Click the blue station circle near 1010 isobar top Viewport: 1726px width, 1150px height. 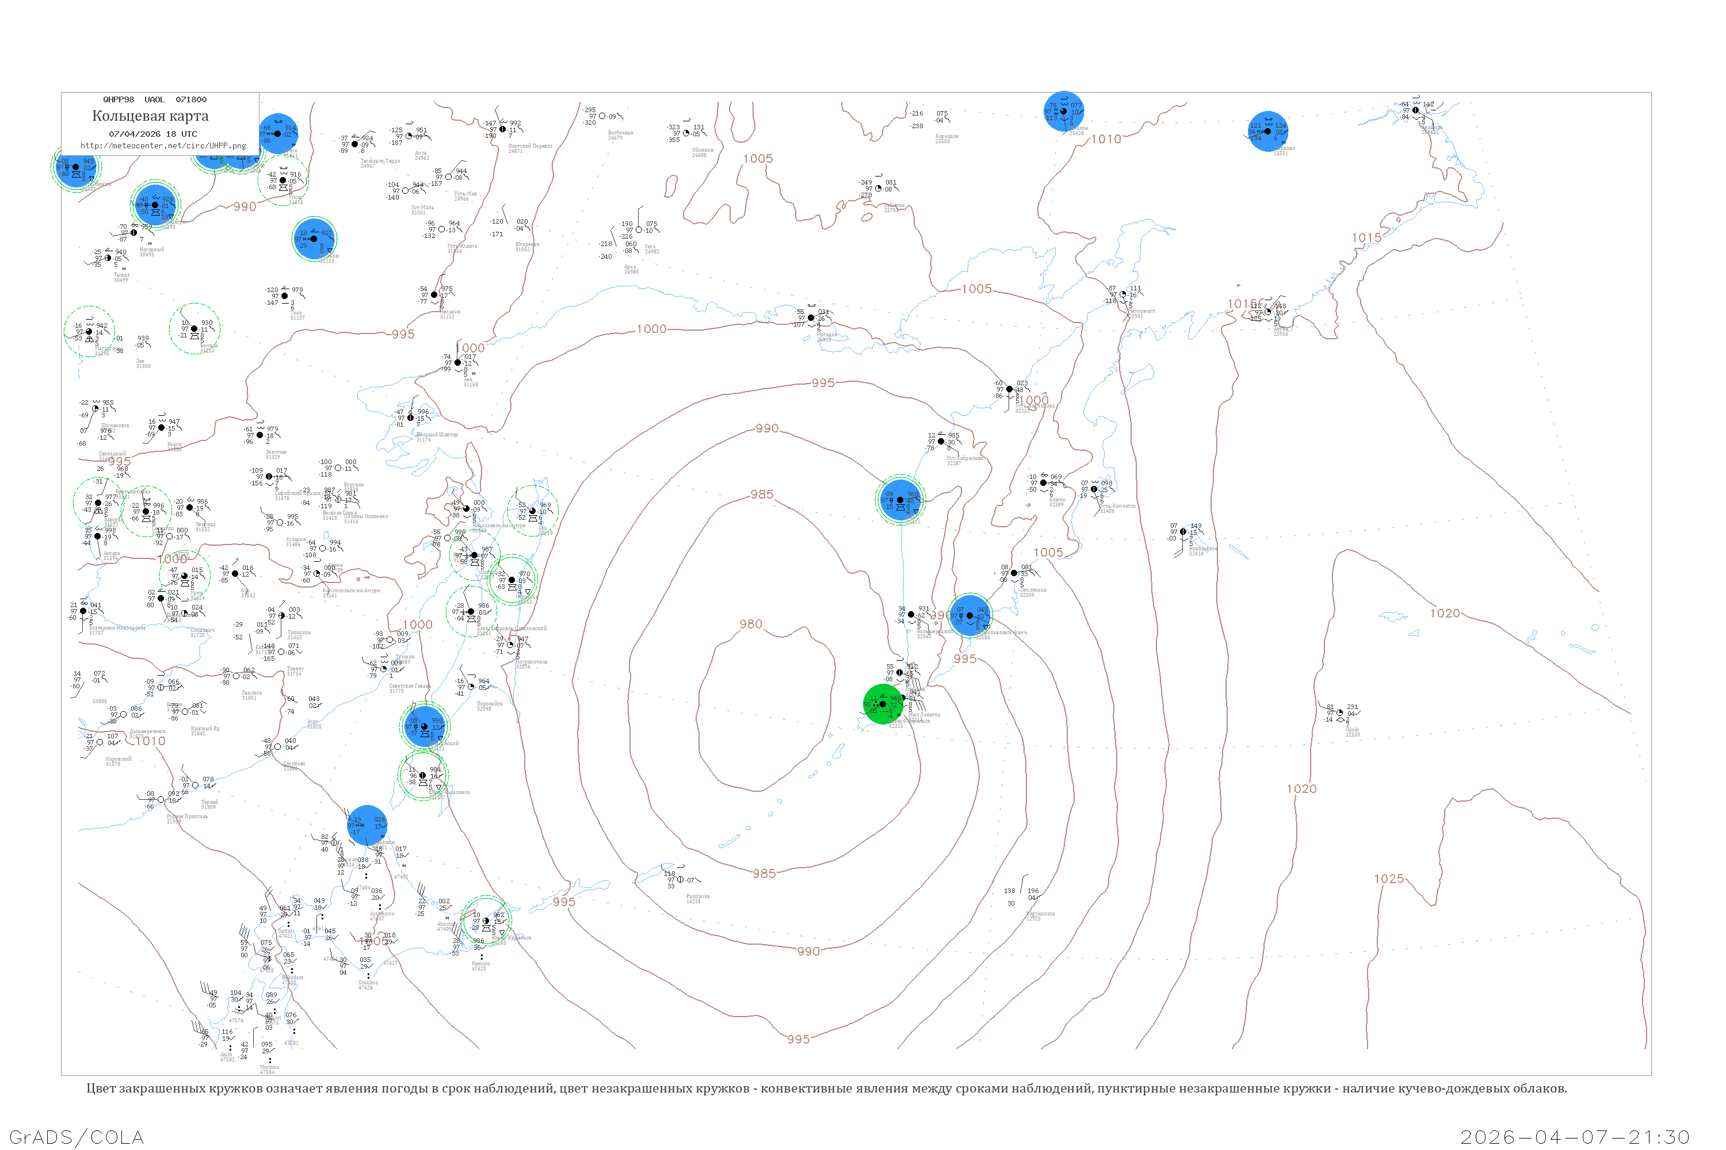pos(1063,112)
